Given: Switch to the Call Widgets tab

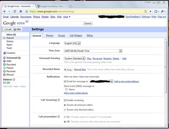Looking at the screenshot, I should click(76, 35).
